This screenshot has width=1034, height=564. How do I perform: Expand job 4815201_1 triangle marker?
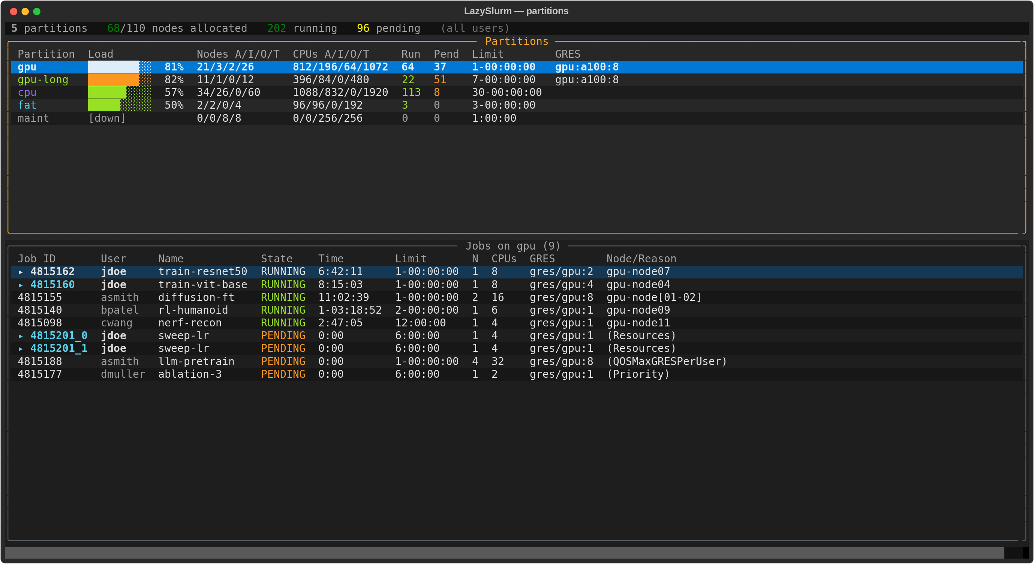[21, 349]
